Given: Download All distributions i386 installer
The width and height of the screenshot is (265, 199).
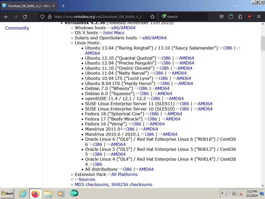Looking at the screenshot, I should point(127,169).
